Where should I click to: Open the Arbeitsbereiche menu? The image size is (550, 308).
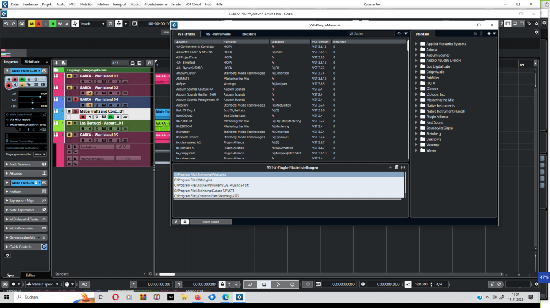[156, 4]
